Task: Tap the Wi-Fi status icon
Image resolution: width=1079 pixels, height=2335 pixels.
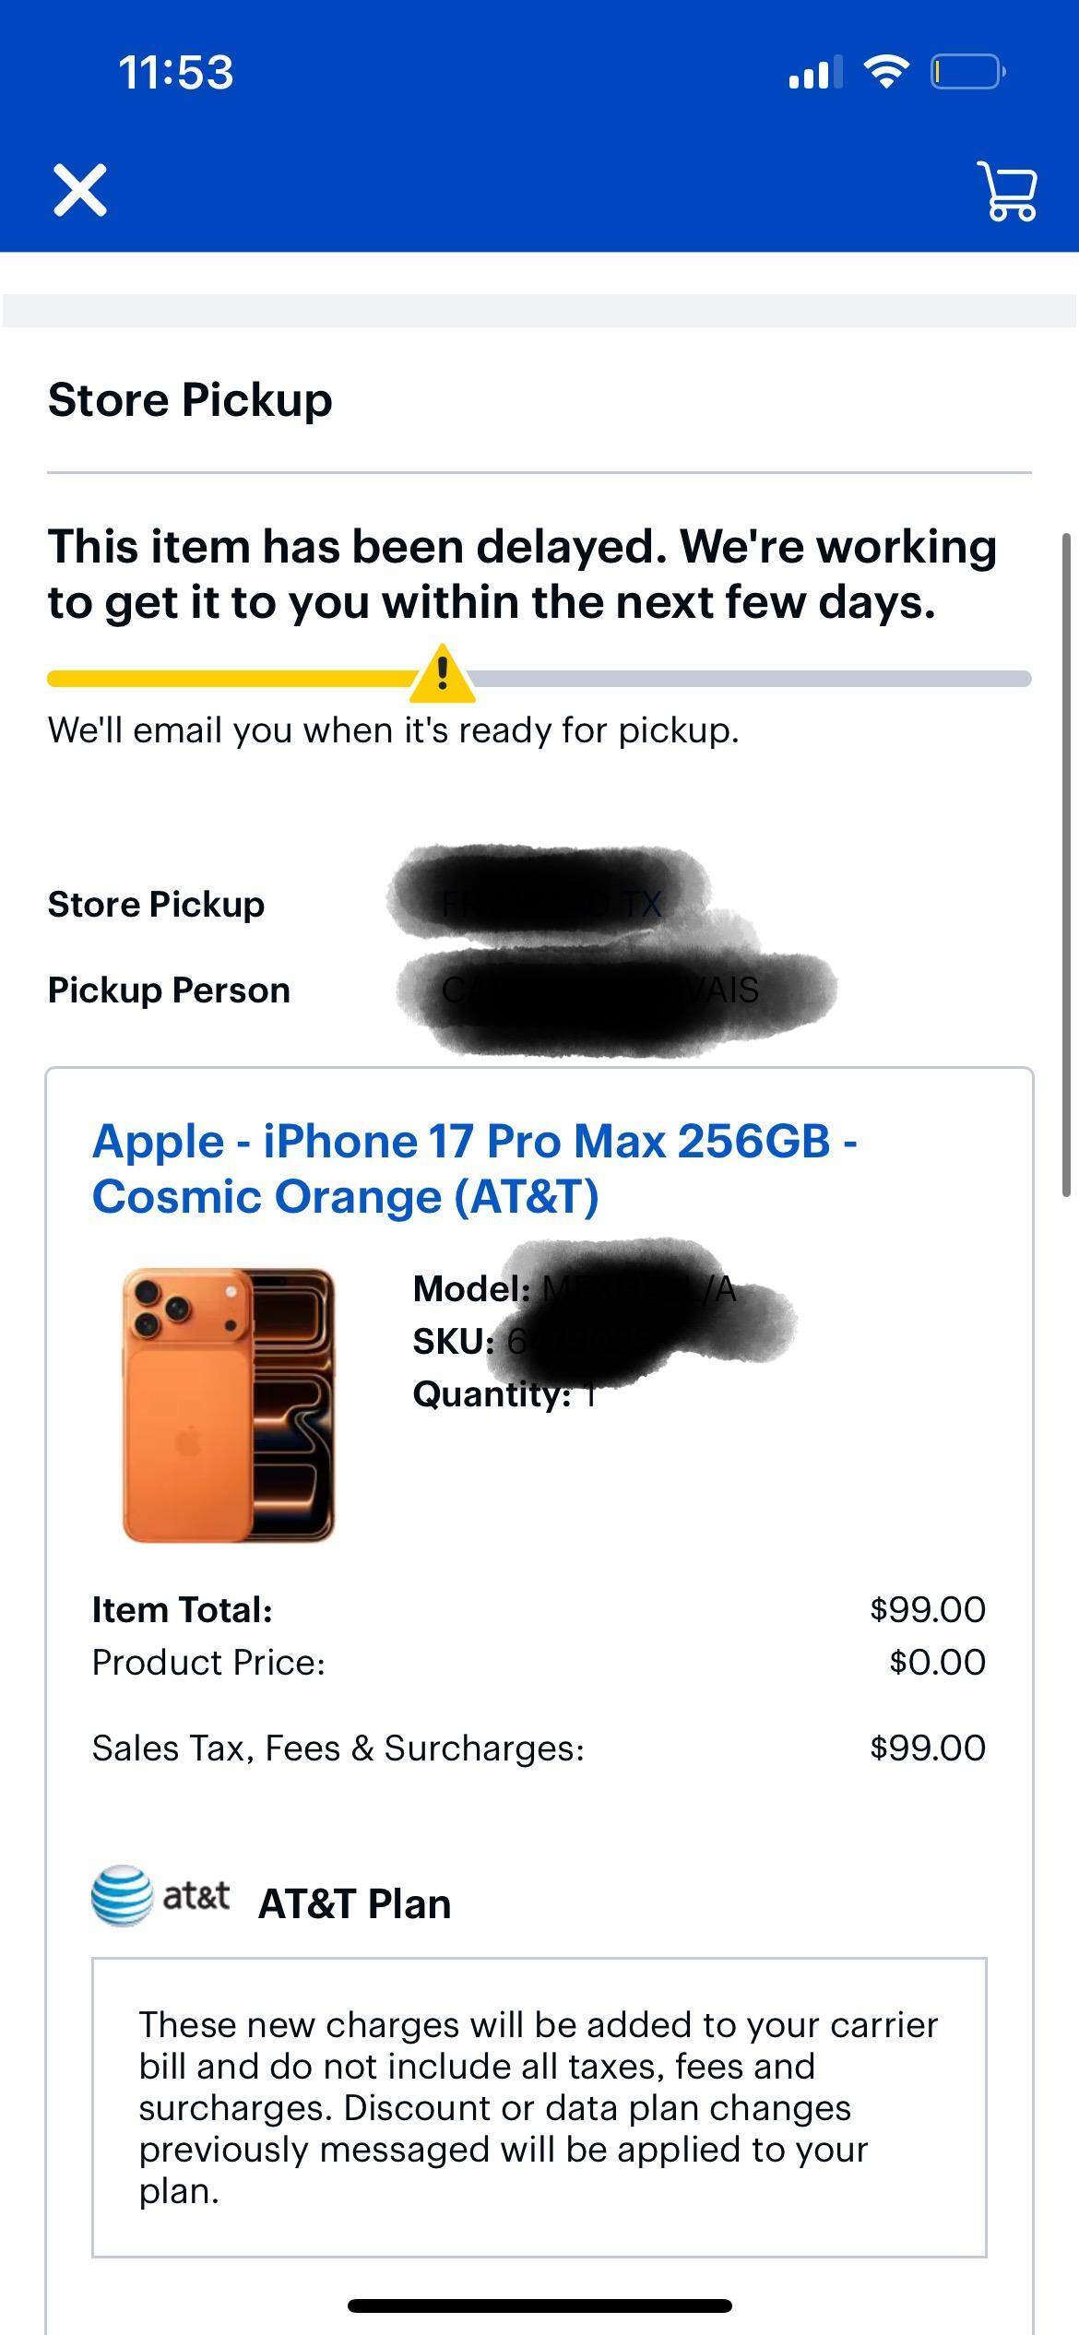Action: (x=885, y=72)
